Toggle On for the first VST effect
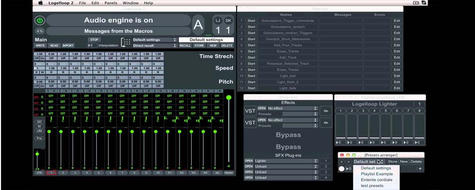 pyautogui.click(x=326, y=111)
